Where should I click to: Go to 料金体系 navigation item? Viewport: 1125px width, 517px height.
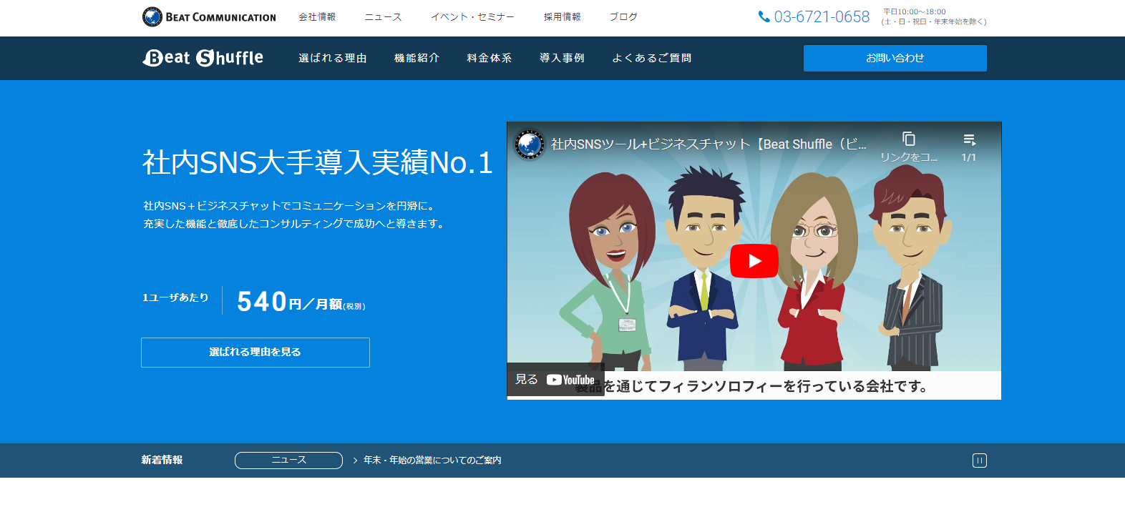490,58
